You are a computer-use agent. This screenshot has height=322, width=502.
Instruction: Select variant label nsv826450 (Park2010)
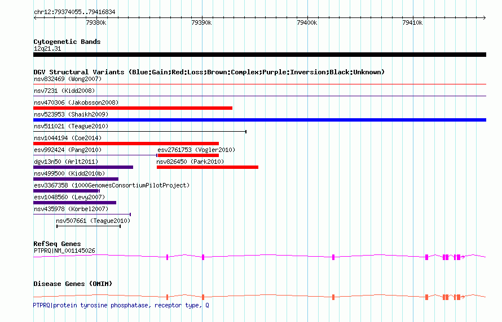(x=190, y=162)
